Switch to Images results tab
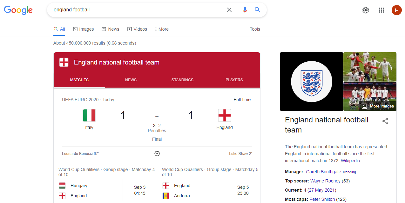 pyautogui.click(x=84, y=29)
